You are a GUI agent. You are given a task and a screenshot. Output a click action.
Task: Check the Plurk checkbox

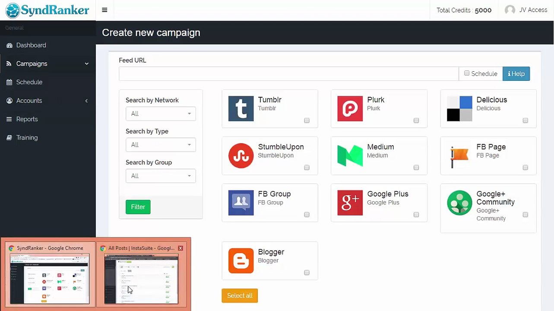pos(416,121)
